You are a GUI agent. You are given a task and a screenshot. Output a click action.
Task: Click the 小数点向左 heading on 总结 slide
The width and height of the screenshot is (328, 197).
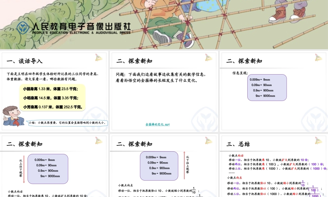coord(235,178)
